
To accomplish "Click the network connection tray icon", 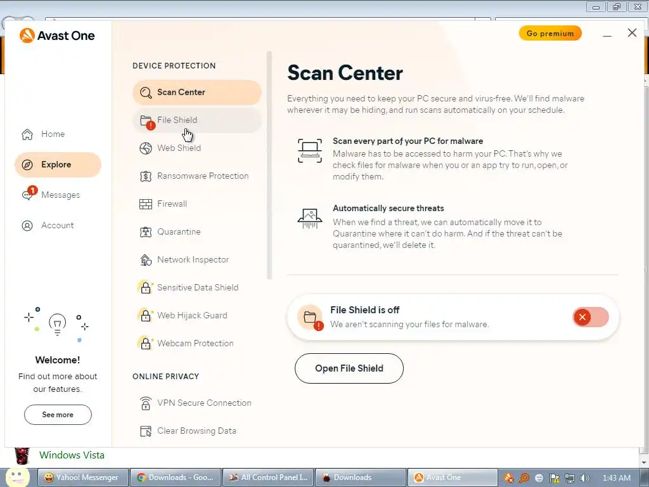I will tap(570, 478).
